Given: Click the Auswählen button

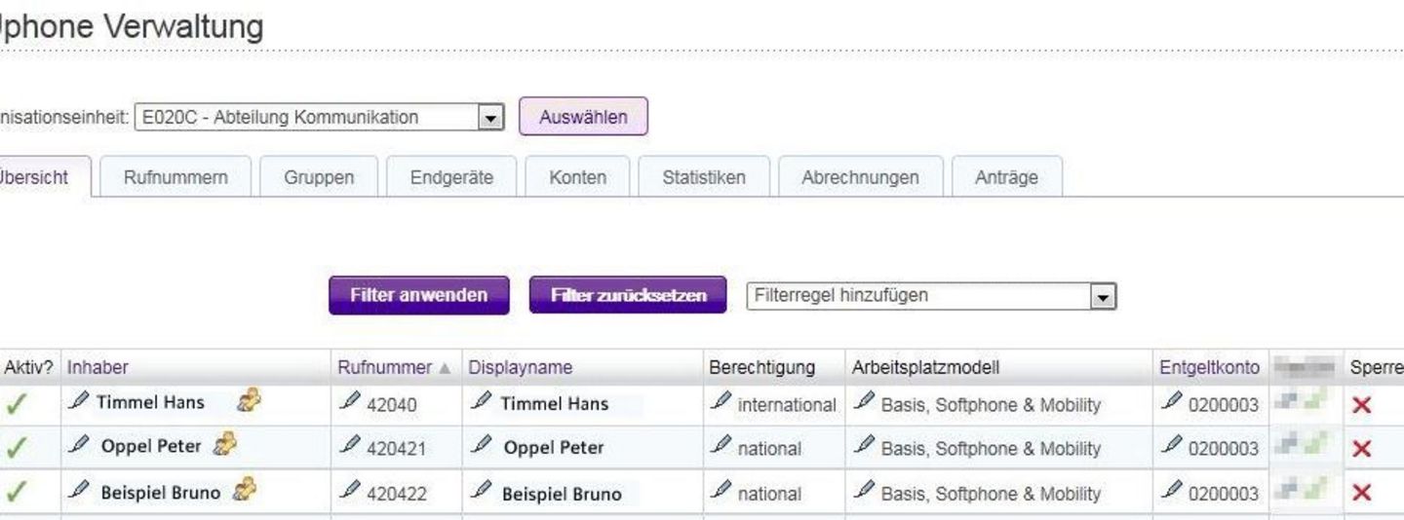Looking at the screenshot, I should [583, 117].
